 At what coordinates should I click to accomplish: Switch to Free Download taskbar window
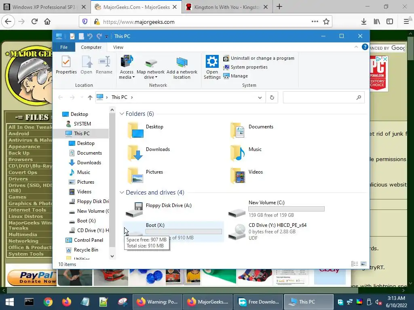coord(258,302)
